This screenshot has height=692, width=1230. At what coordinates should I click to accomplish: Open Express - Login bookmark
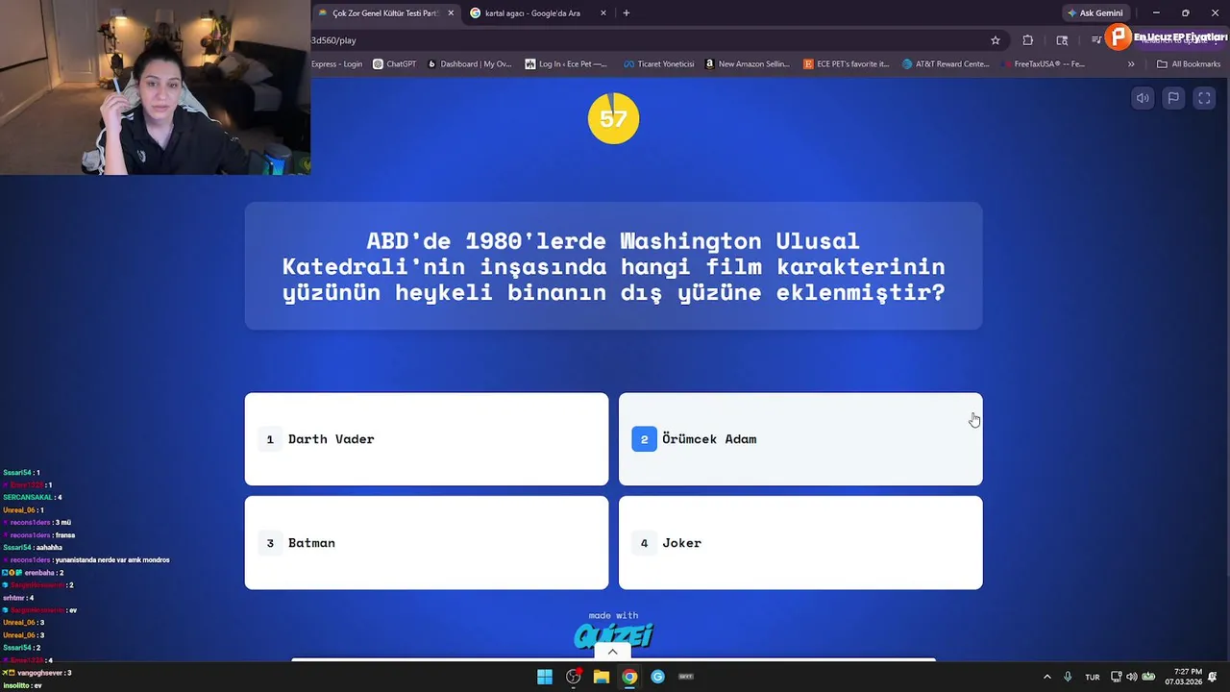coord(336,64)
